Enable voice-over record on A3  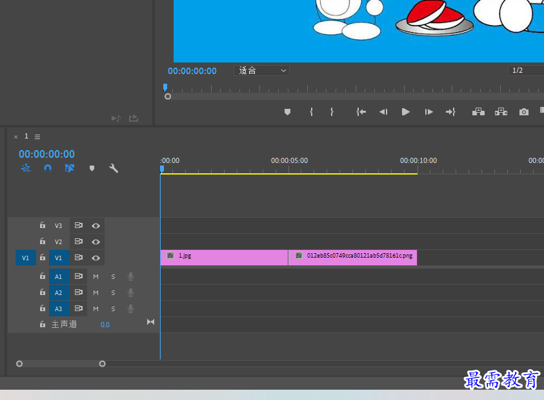tap(131, 309)
